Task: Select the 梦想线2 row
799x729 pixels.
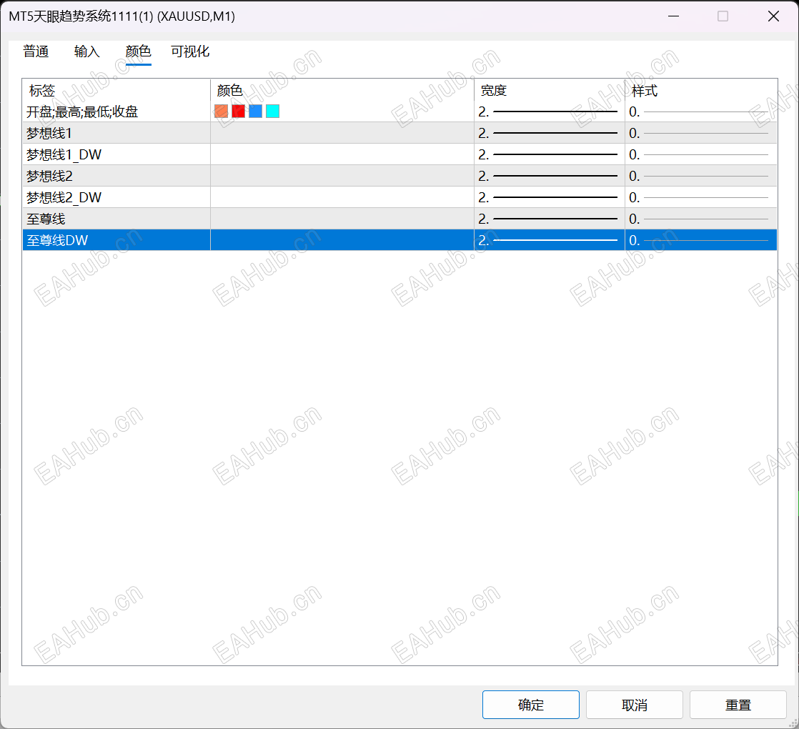Action: click(399, 176)
